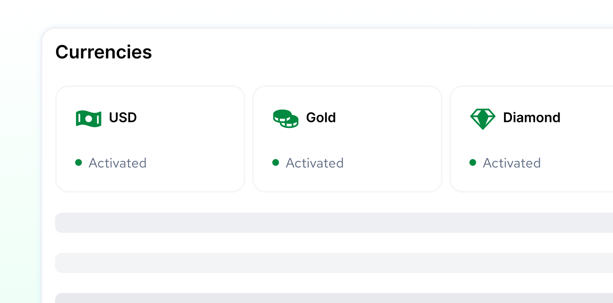
Task: Click the green status dot on Gold card
Action: pos(275,162)
